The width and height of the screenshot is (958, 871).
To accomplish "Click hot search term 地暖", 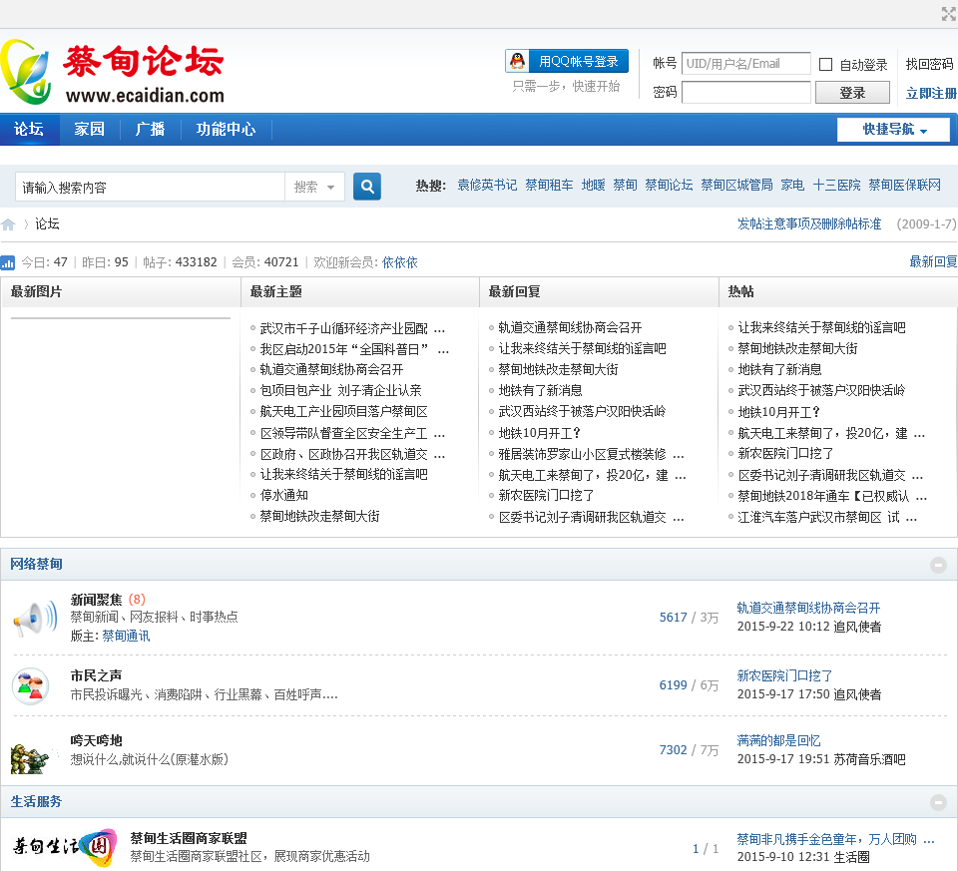I will [593, 185].
